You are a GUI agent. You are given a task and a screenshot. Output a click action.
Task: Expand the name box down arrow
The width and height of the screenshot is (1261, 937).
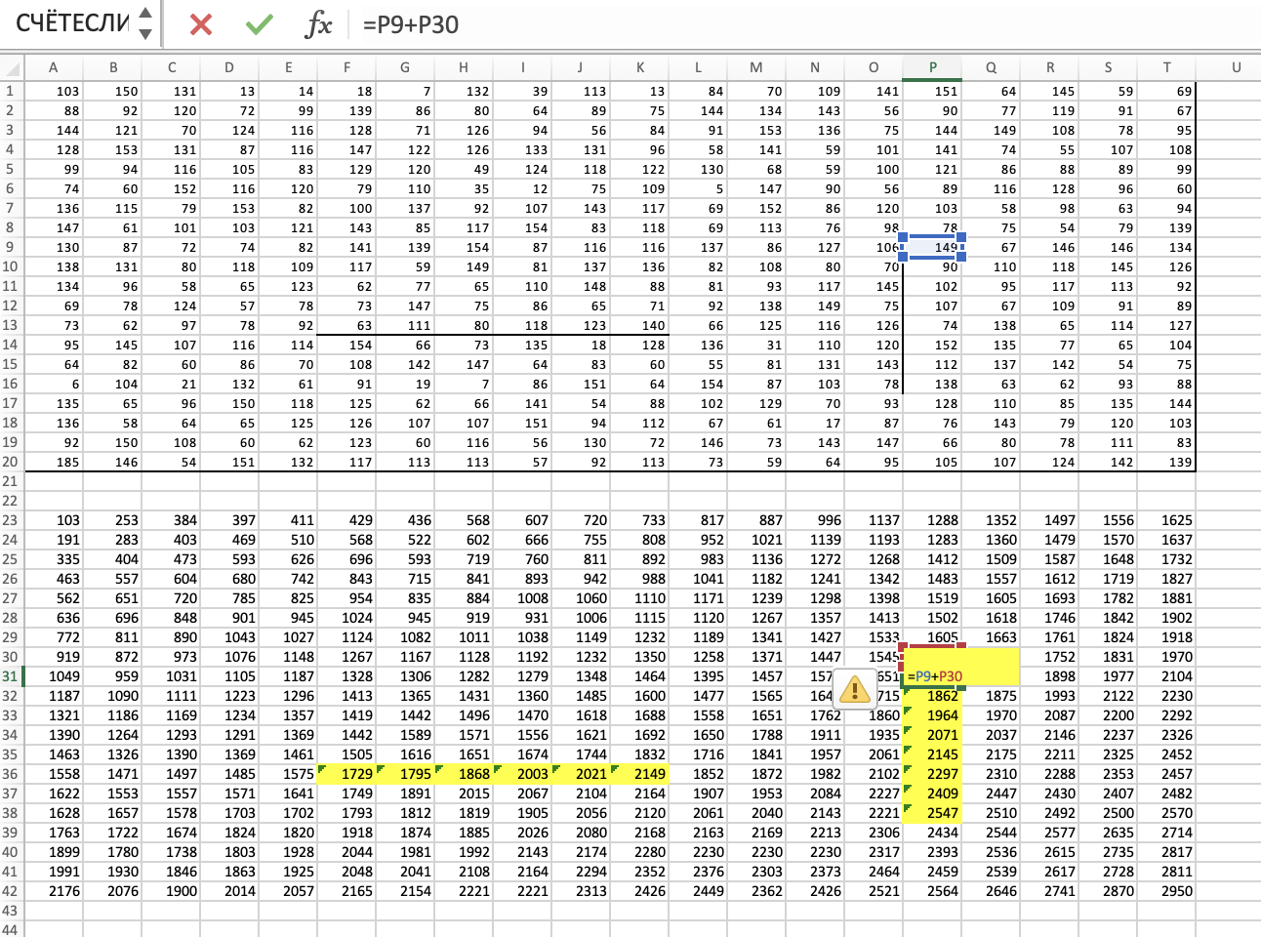(x=145, y=34)
